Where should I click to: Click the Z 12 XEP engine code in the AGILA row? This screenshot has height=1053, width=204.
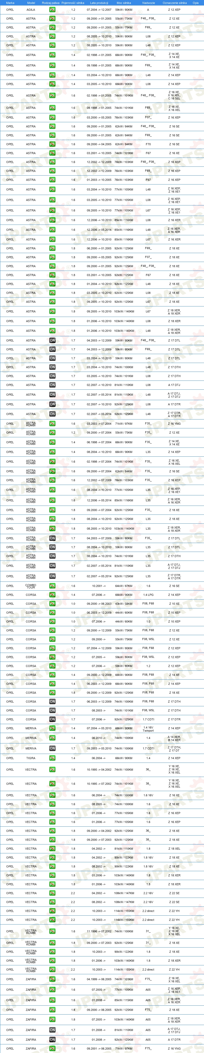(174, 10)
